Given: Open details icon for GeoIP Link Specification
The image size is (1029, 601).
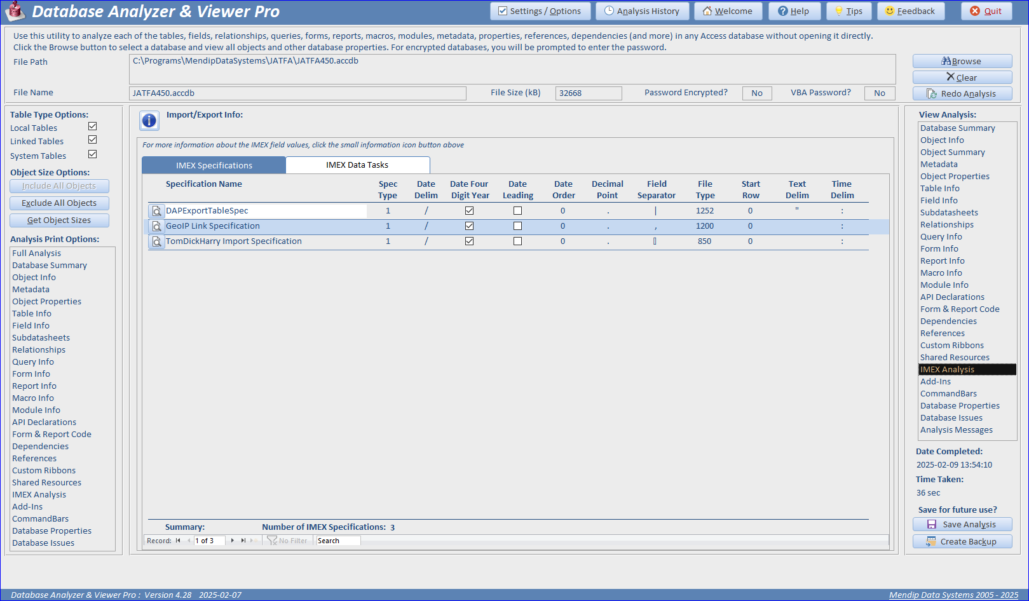Looking at the screenshot, I should tap(156, 226).
